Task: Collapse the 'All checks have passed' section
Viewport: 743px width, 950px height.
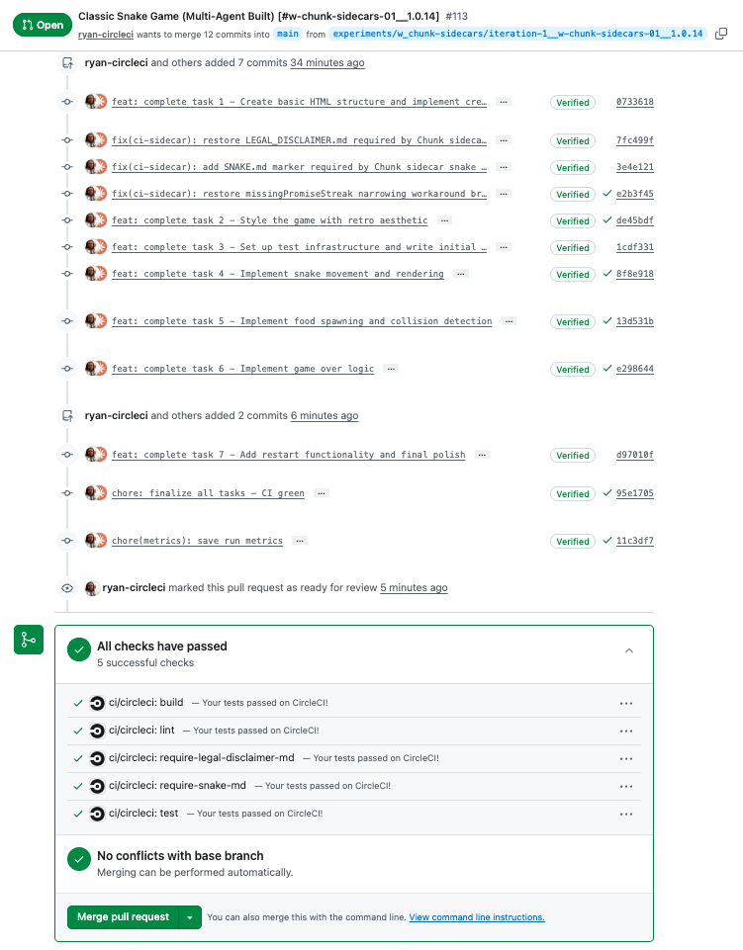Action: point(629,650)
